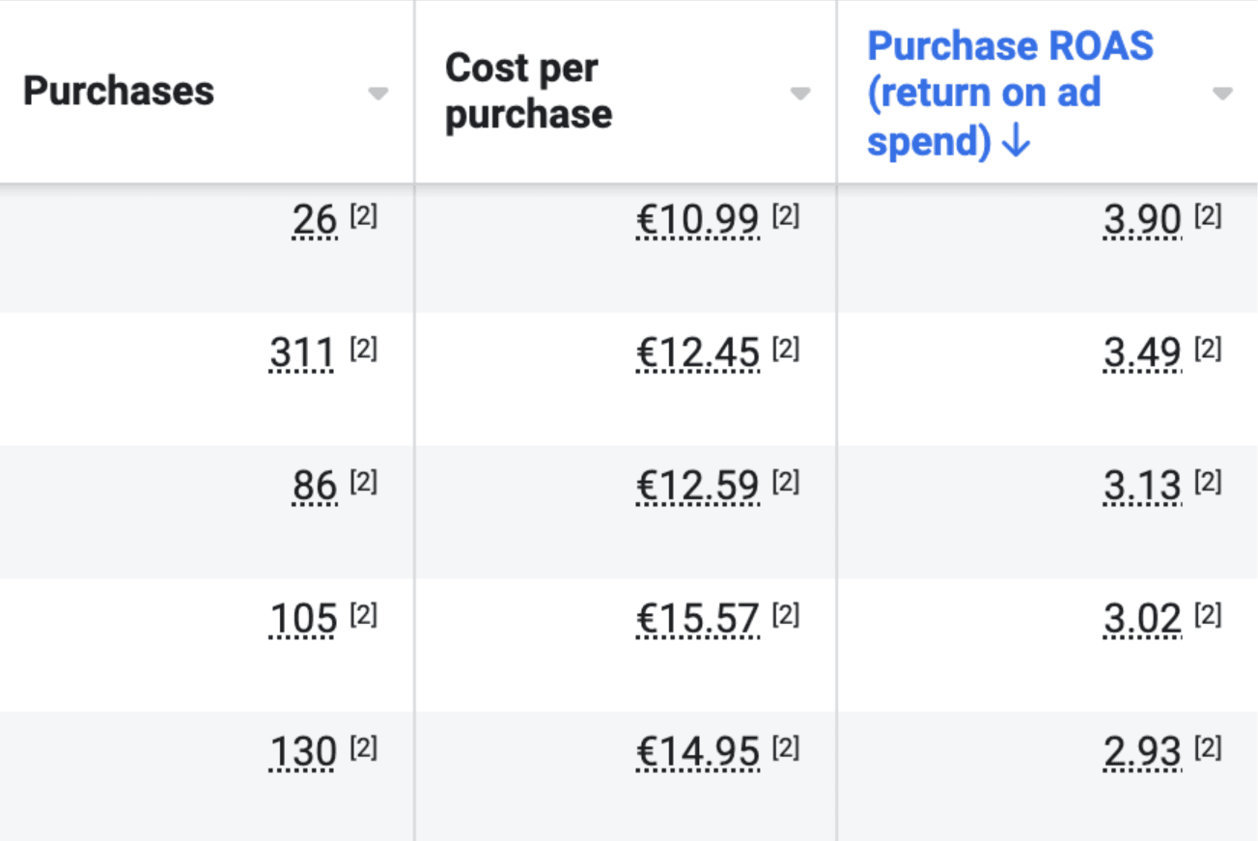Click the Cost per purchase column header
The height and width of the screenshot is (841, 1258).
coord(528,91)
